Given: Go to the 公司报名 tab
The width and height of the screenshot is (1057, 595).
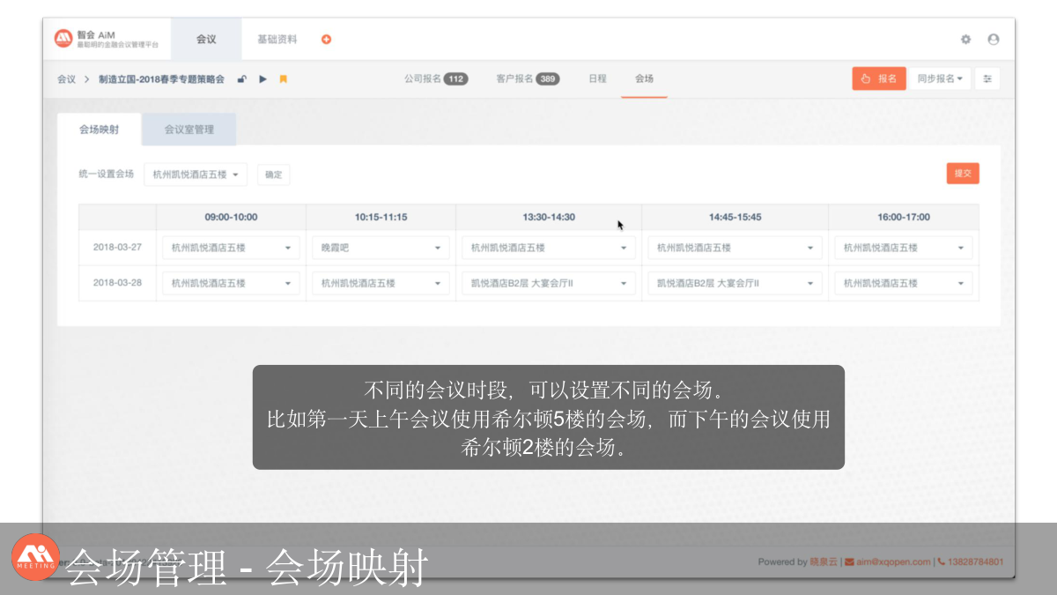Looking at the screenshot, I should 435,78.
